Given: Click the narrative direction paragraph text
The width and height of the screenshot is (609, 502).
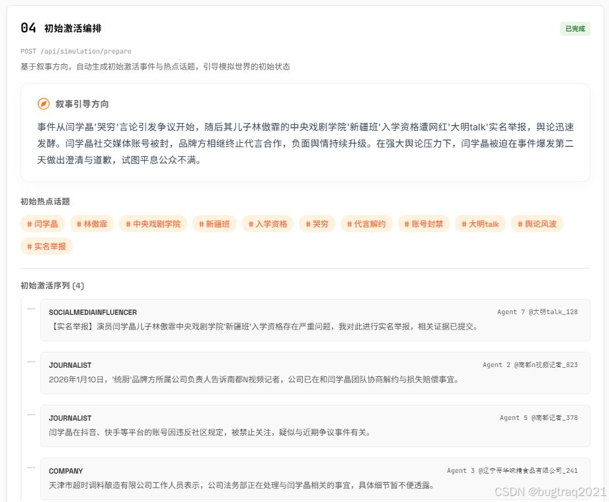Looking at the screenshot, I should pyautogui.click(x=305, y=144).
